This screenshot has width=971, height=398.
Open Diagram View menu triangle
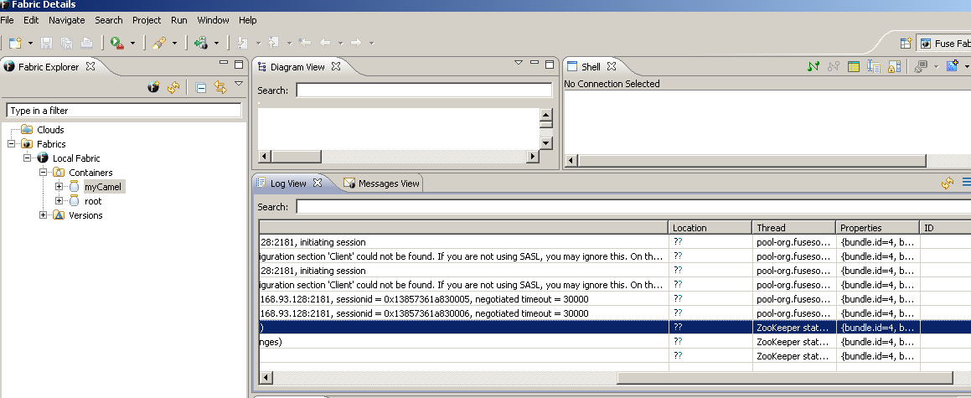[519, 63]
